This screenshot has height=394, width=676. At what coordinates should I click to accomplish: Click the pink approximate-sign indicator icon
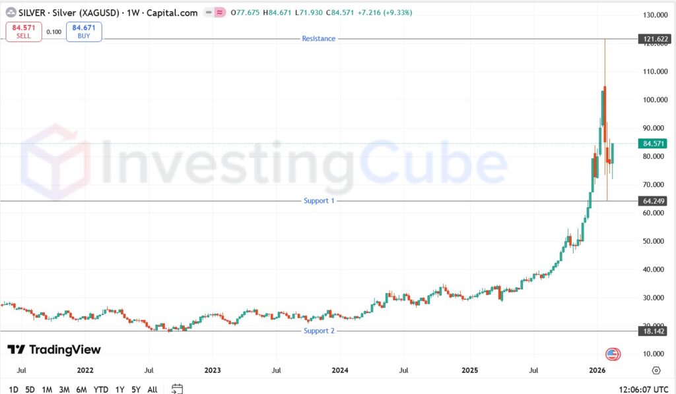coord(220,13)
